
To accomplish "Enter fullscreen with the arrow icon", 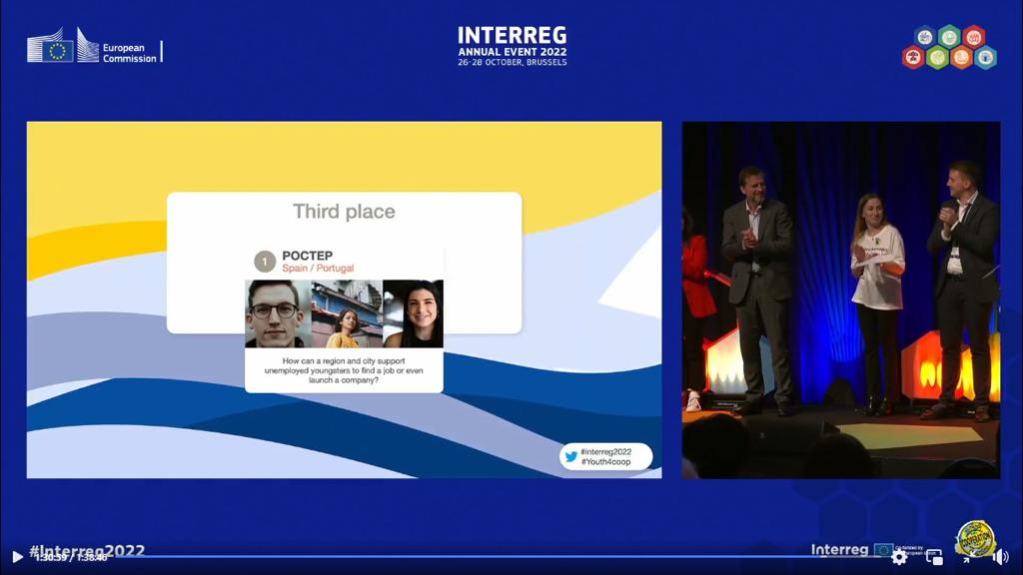I will click(966, 557).
